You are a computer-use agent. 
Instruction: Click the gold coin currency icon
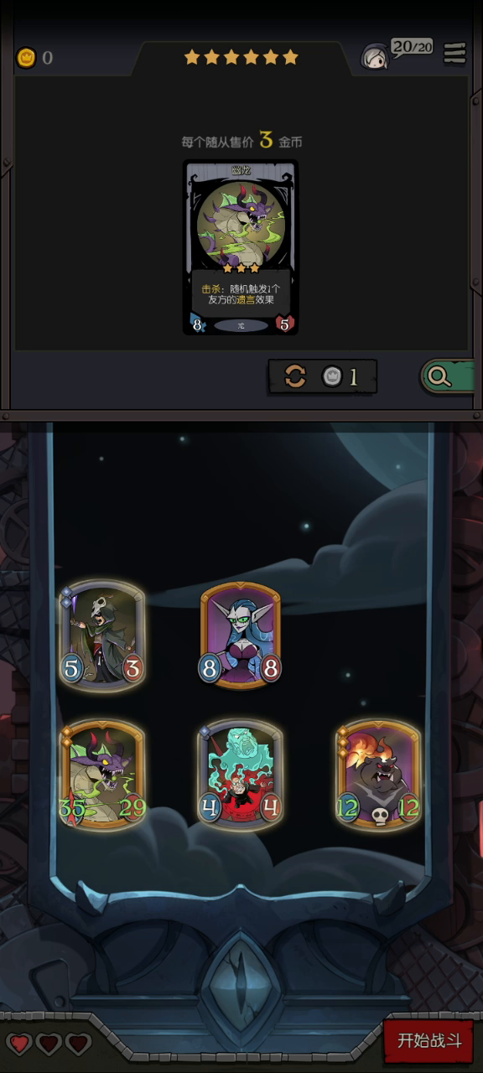[27, 58]
